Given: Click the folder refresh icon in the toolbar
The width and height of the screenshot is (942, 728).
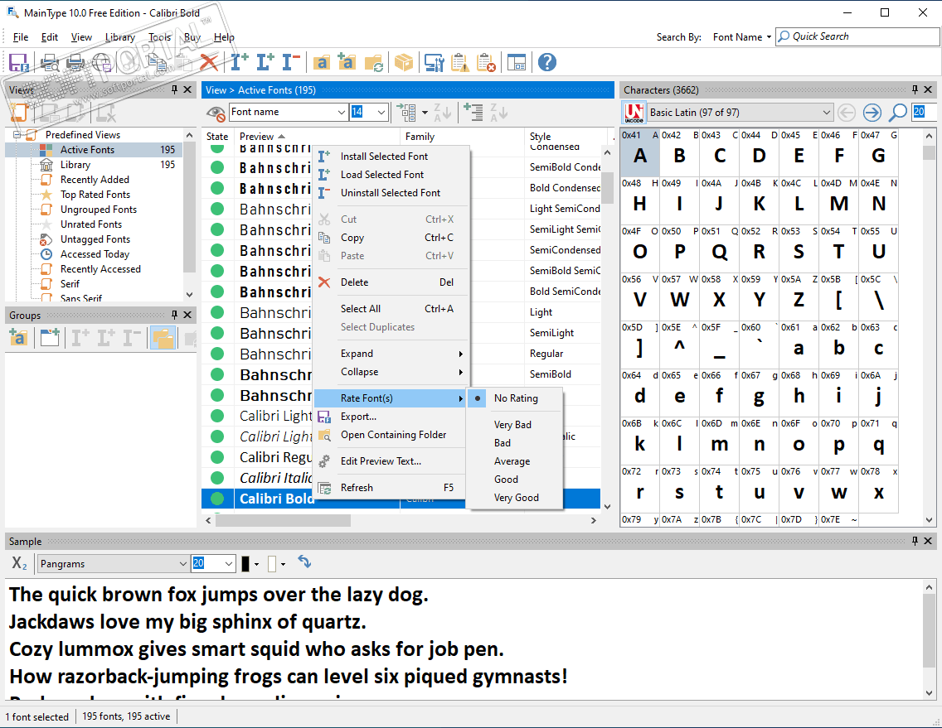Looking at the screenshot, I should tap(374, 62).
